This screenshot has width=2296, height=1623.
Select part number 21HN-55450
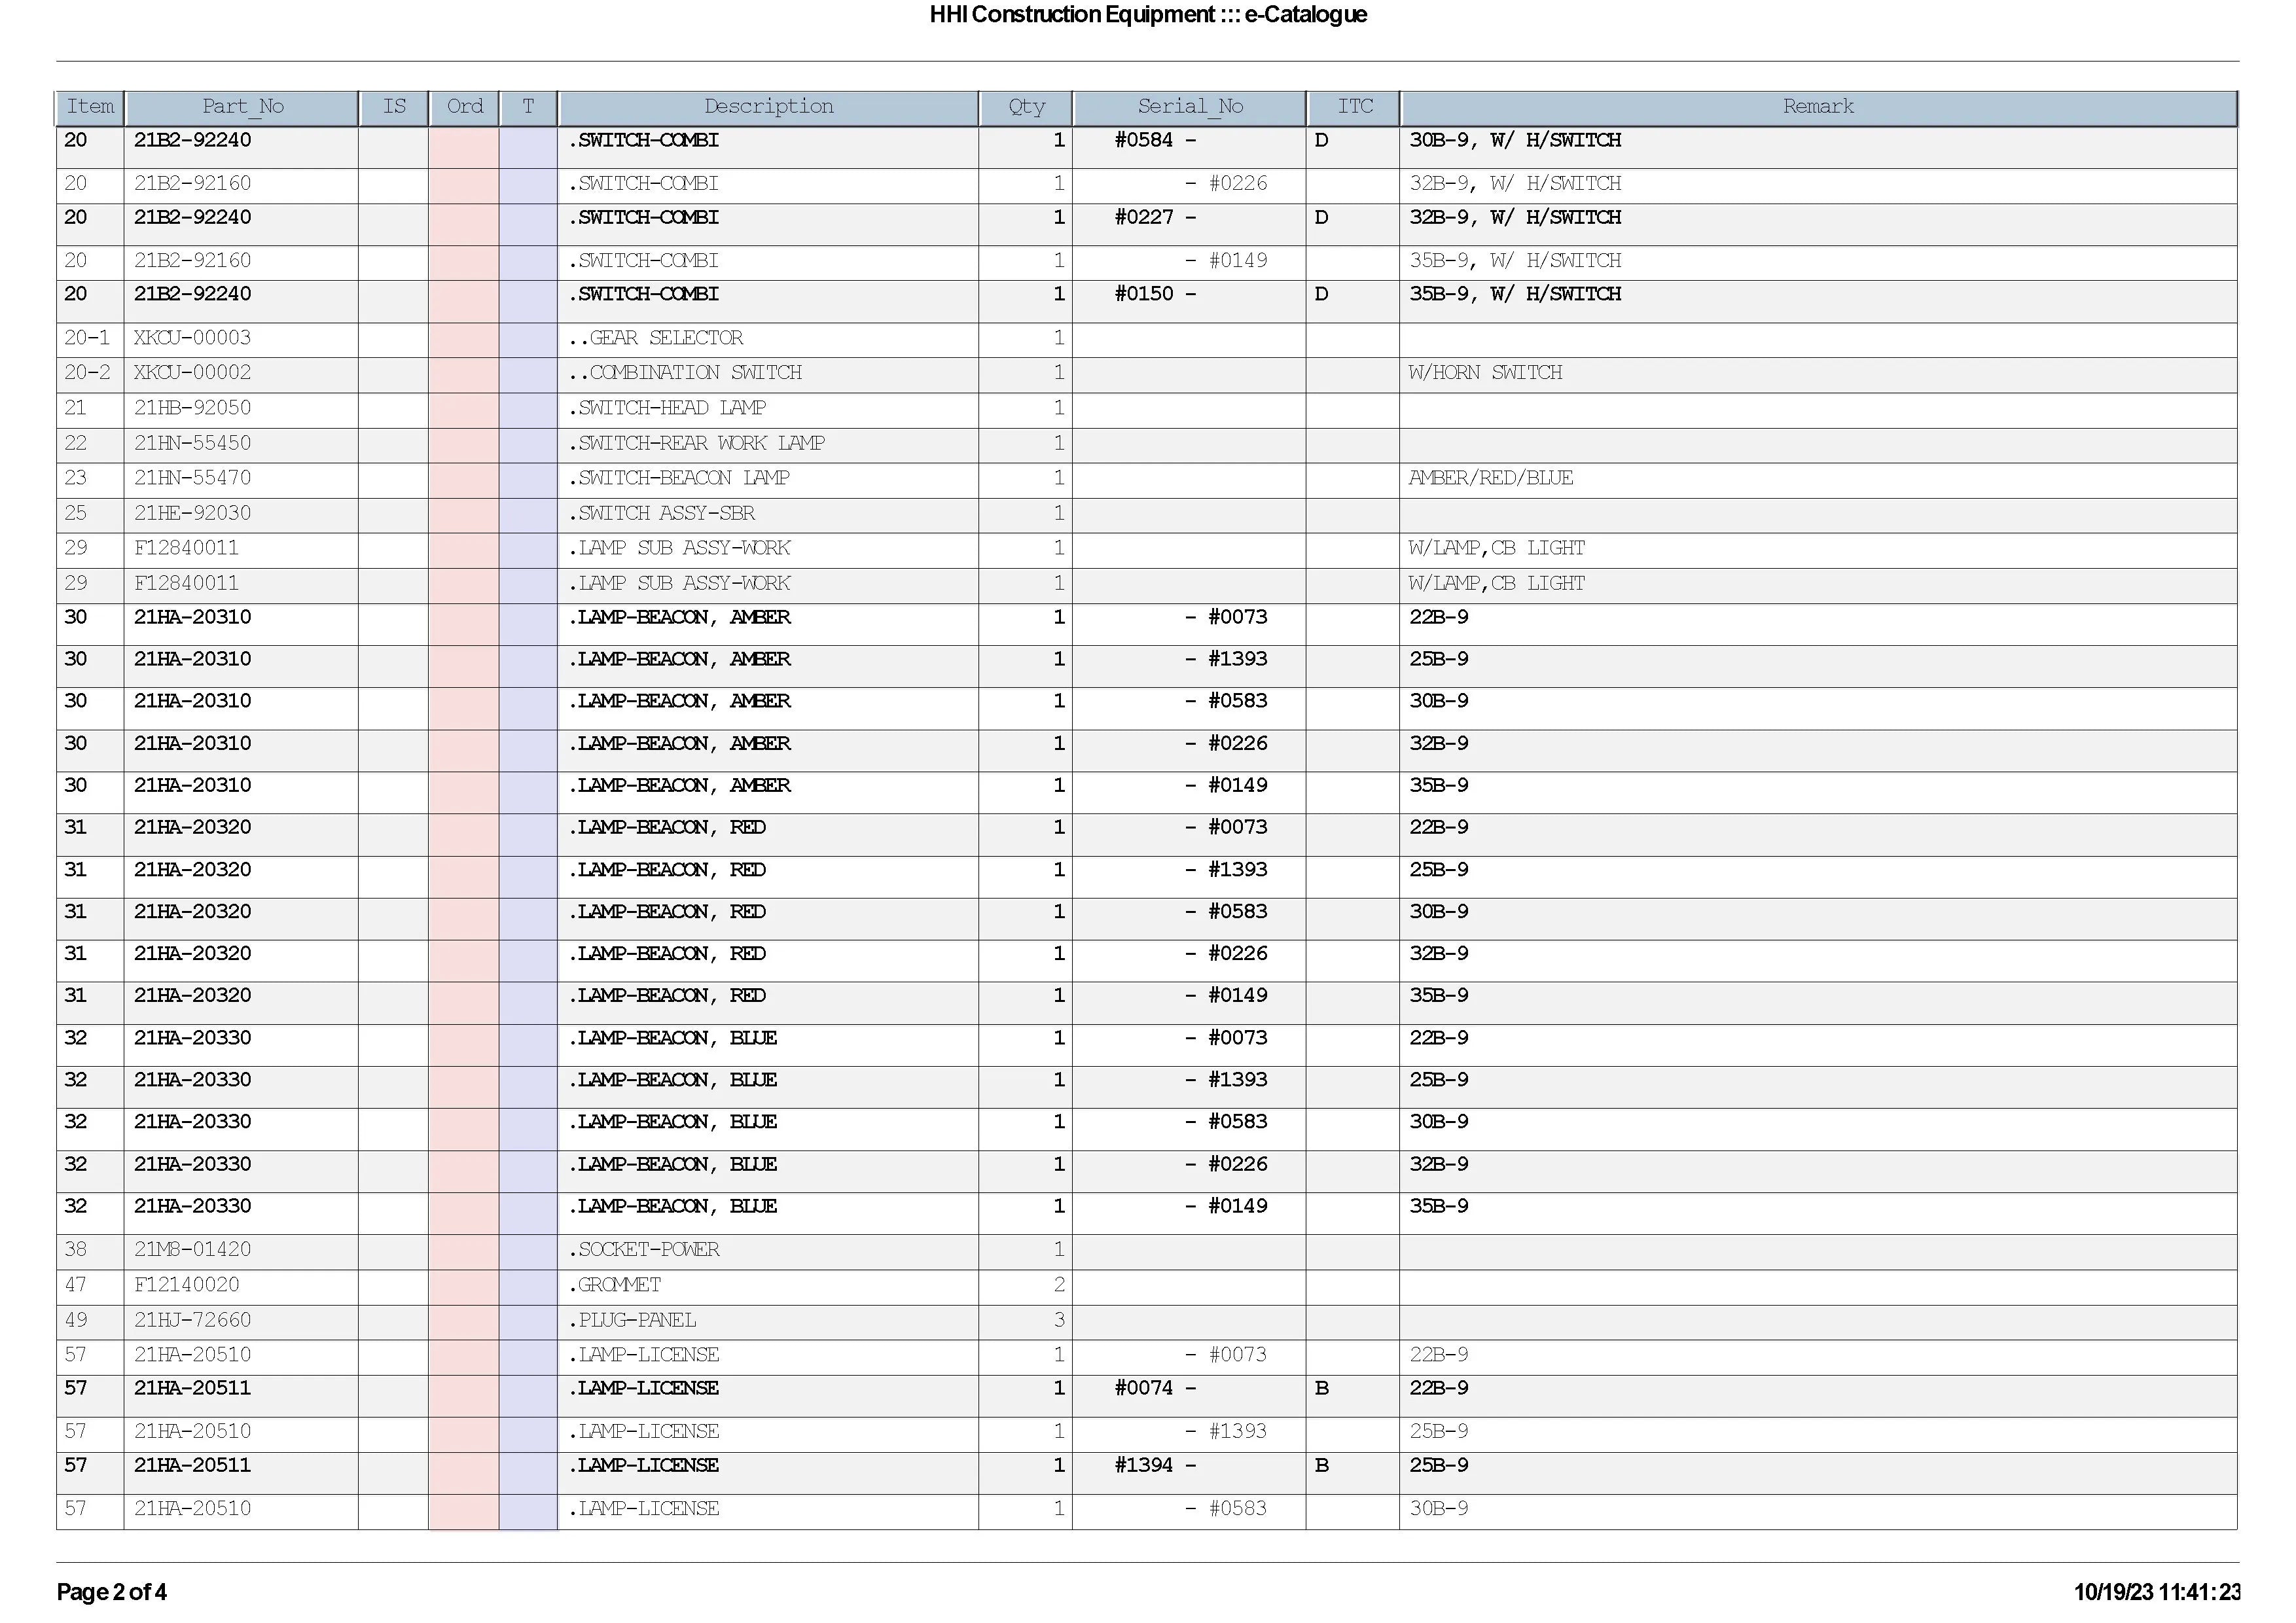point(192,443)
